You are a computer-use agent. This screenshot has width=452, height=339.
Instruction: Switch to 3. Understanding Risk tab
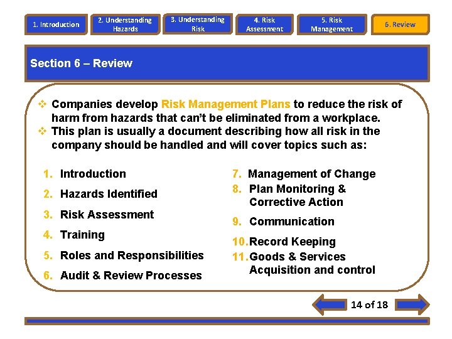(198, 24)
